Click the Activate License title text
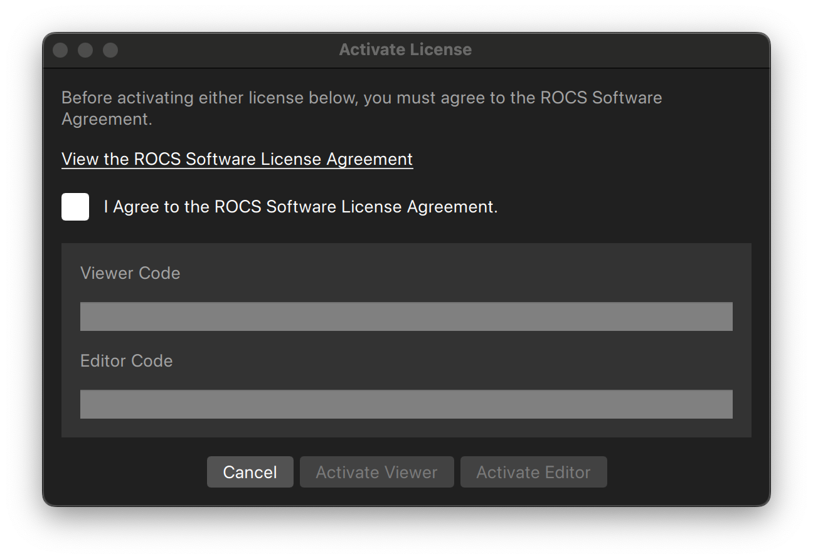Viewport: 813px width, 559px height. point(405,50)
